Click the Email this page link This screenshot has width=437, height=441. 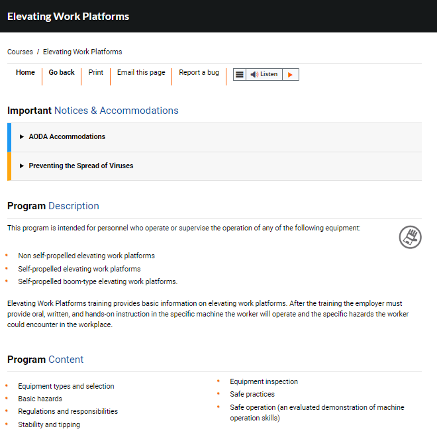point(141,73)
